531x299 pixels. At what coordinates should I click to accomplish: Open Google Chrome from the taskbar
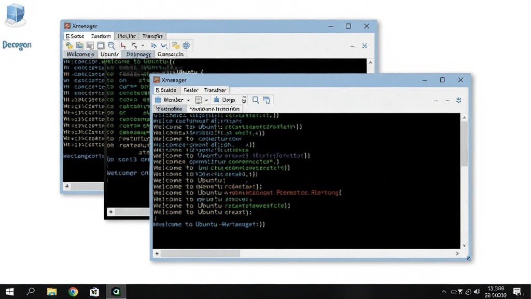point(73,292)
